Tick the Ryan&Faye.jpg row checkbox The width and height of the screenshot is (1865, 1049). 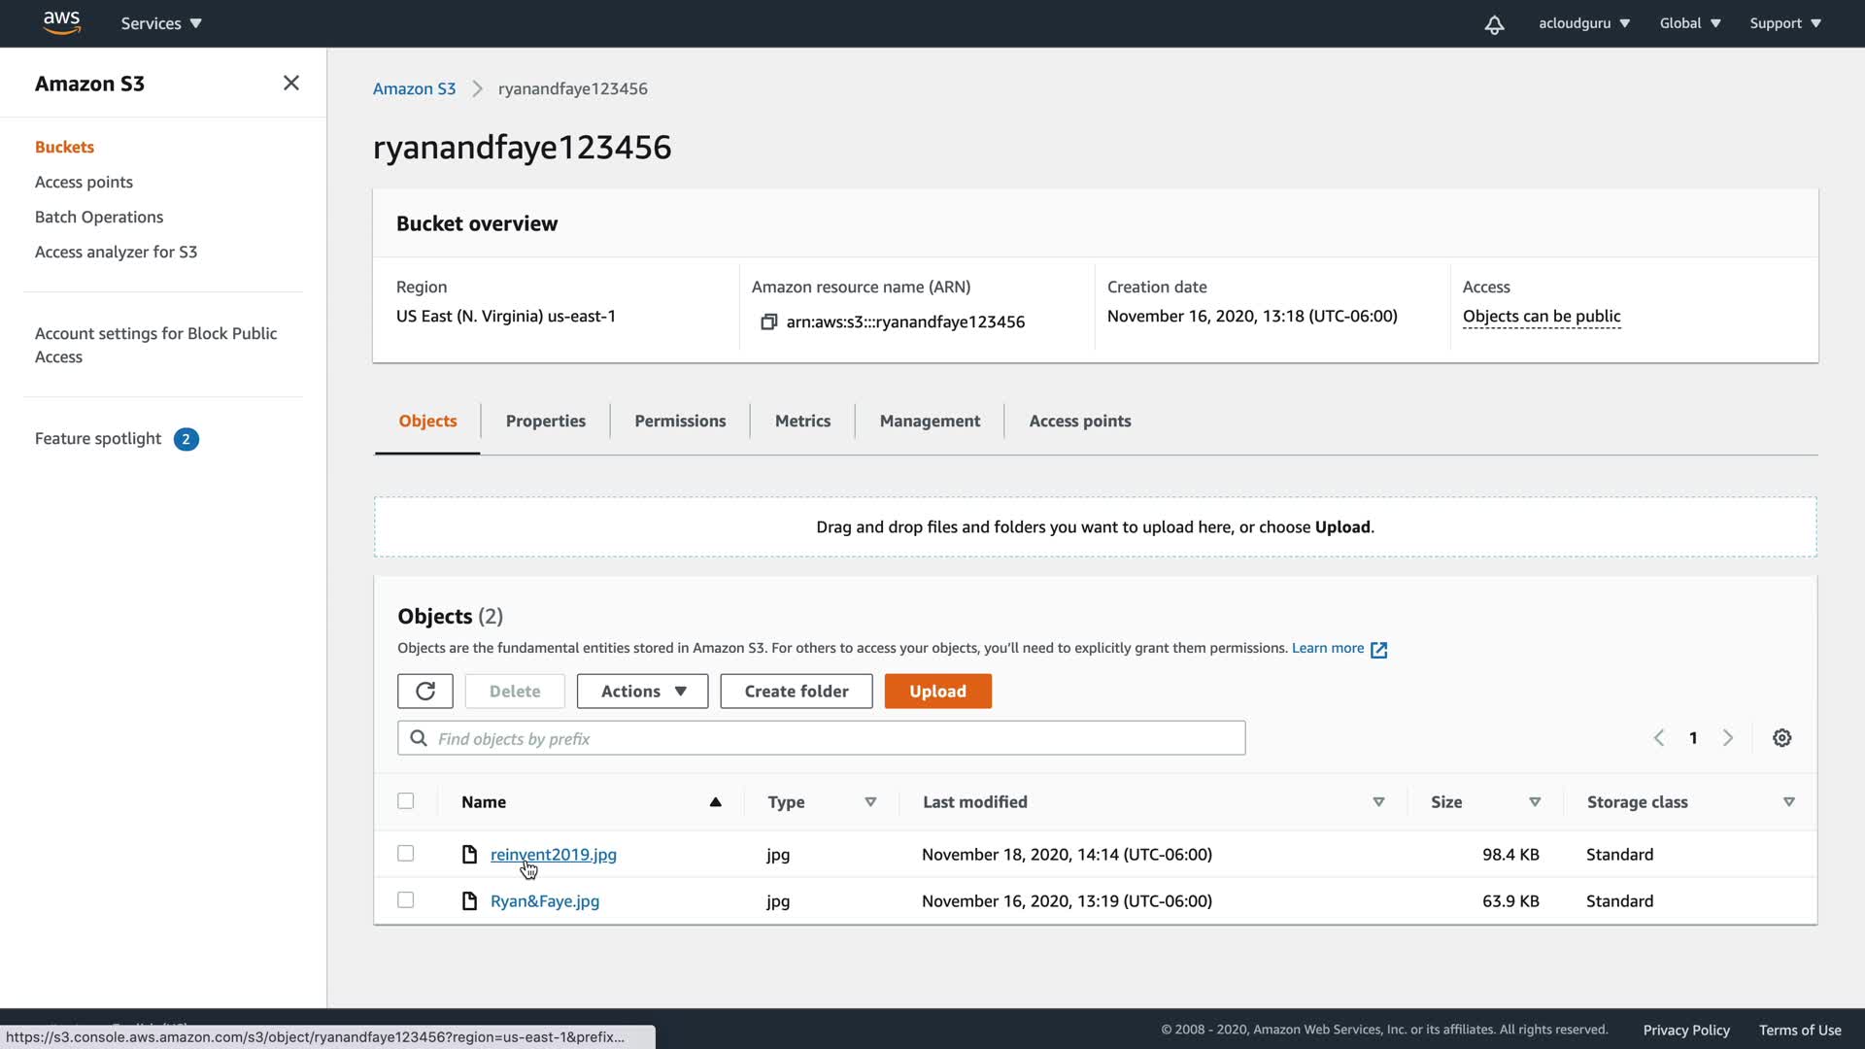coord(406,900)
